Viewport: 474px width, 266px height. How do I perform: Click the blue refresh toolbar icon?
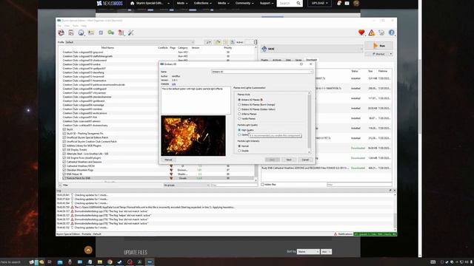tap(101, 33)
